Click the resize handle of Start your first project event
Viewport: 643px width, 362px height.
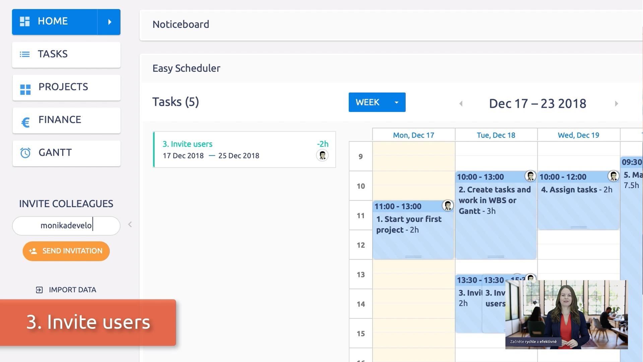pyautogui.click(x=413, y=257)
